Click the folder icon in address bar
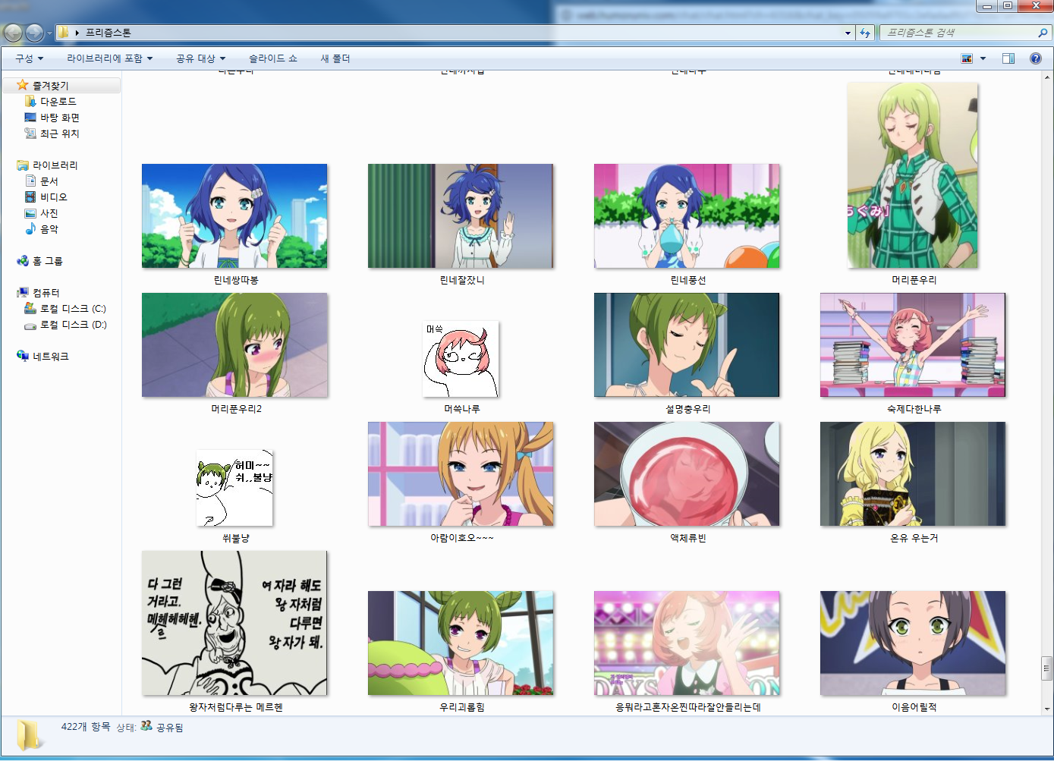Screen dimensions: 1054x761 64,33
